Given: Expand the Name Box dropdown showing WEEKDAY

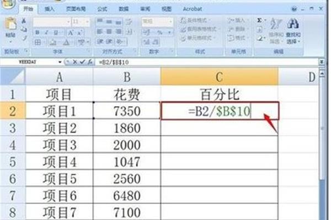Looking at the screenshot, I should point(60,62).
